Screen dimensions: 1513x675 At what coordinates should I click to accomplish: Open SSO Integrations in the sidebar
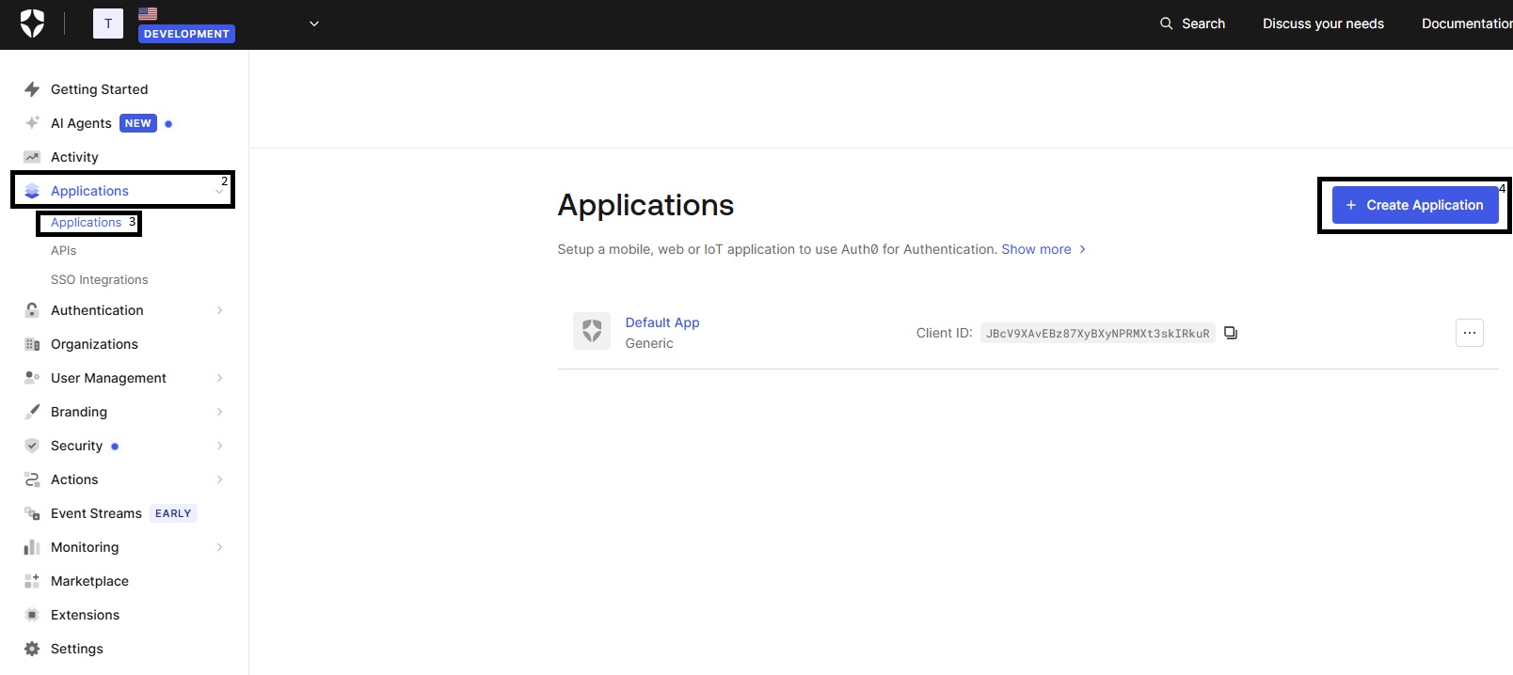pos(100,280)
